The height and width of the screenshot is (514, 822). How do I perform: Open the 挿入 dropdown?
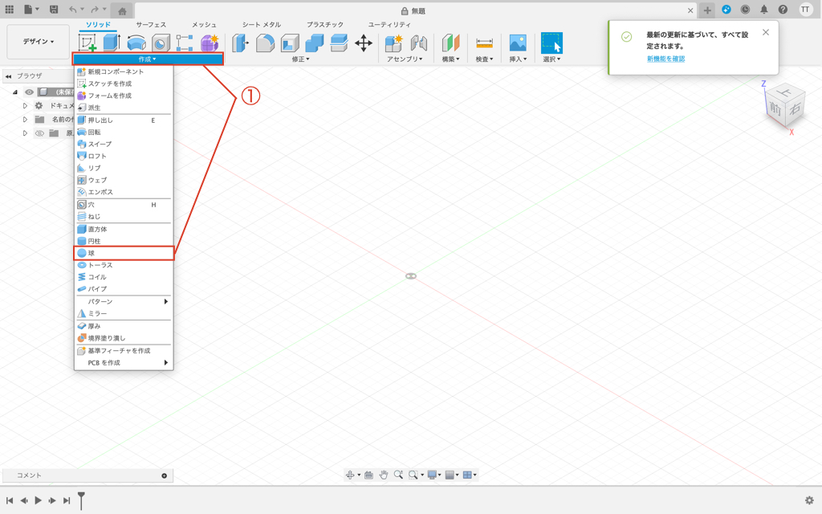[x=518, y=59]
